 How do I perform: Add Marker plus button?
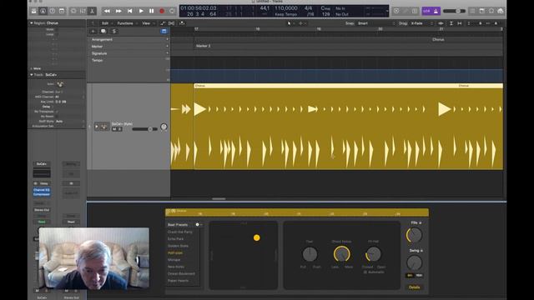(167, 47)
